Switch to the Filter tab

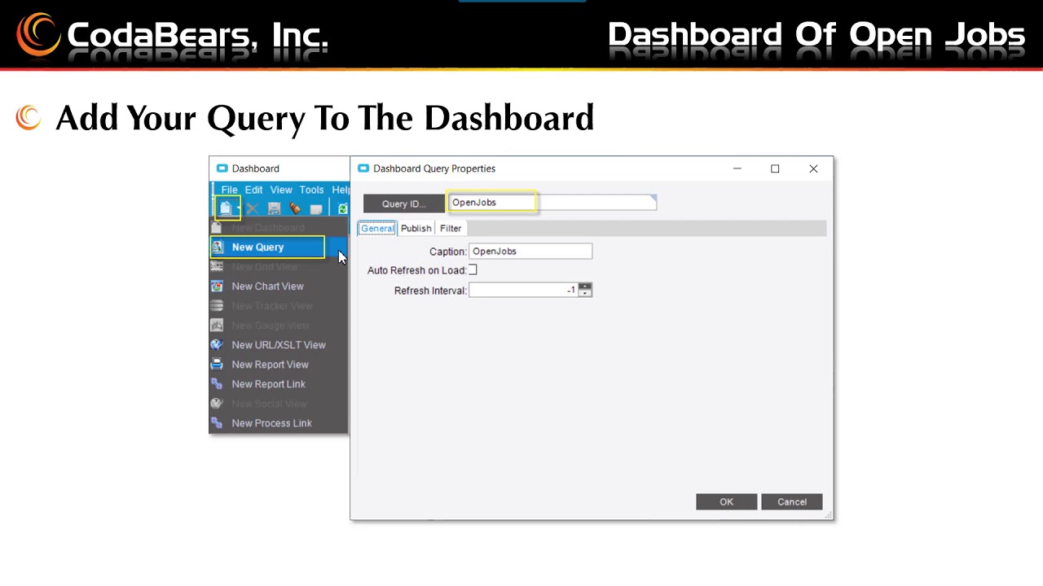pyautogui.click(x=451, y=229)
